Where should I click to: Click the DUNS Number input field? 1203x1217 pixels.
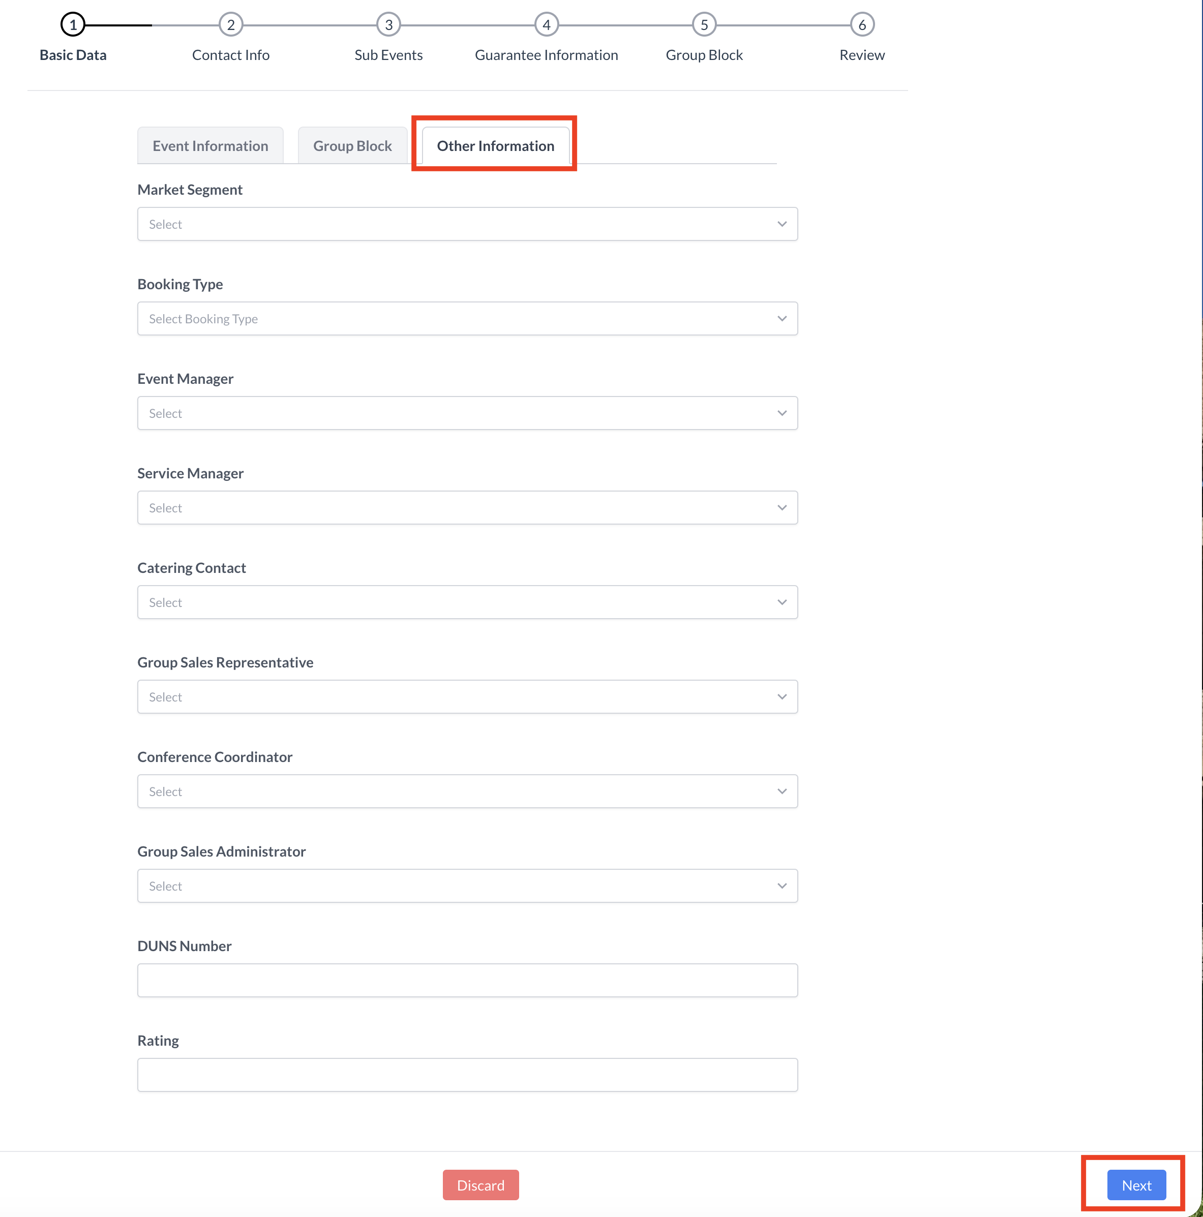point(467,980)
